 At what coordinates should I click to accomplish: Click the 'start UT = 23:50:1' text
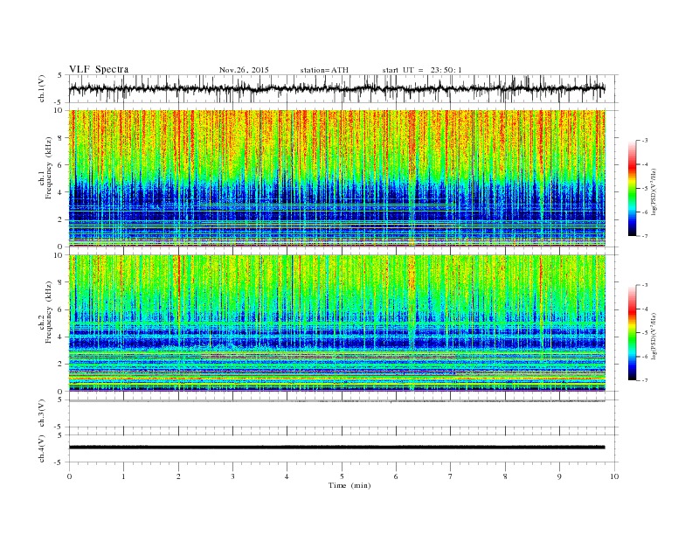[x=422, y=70]
